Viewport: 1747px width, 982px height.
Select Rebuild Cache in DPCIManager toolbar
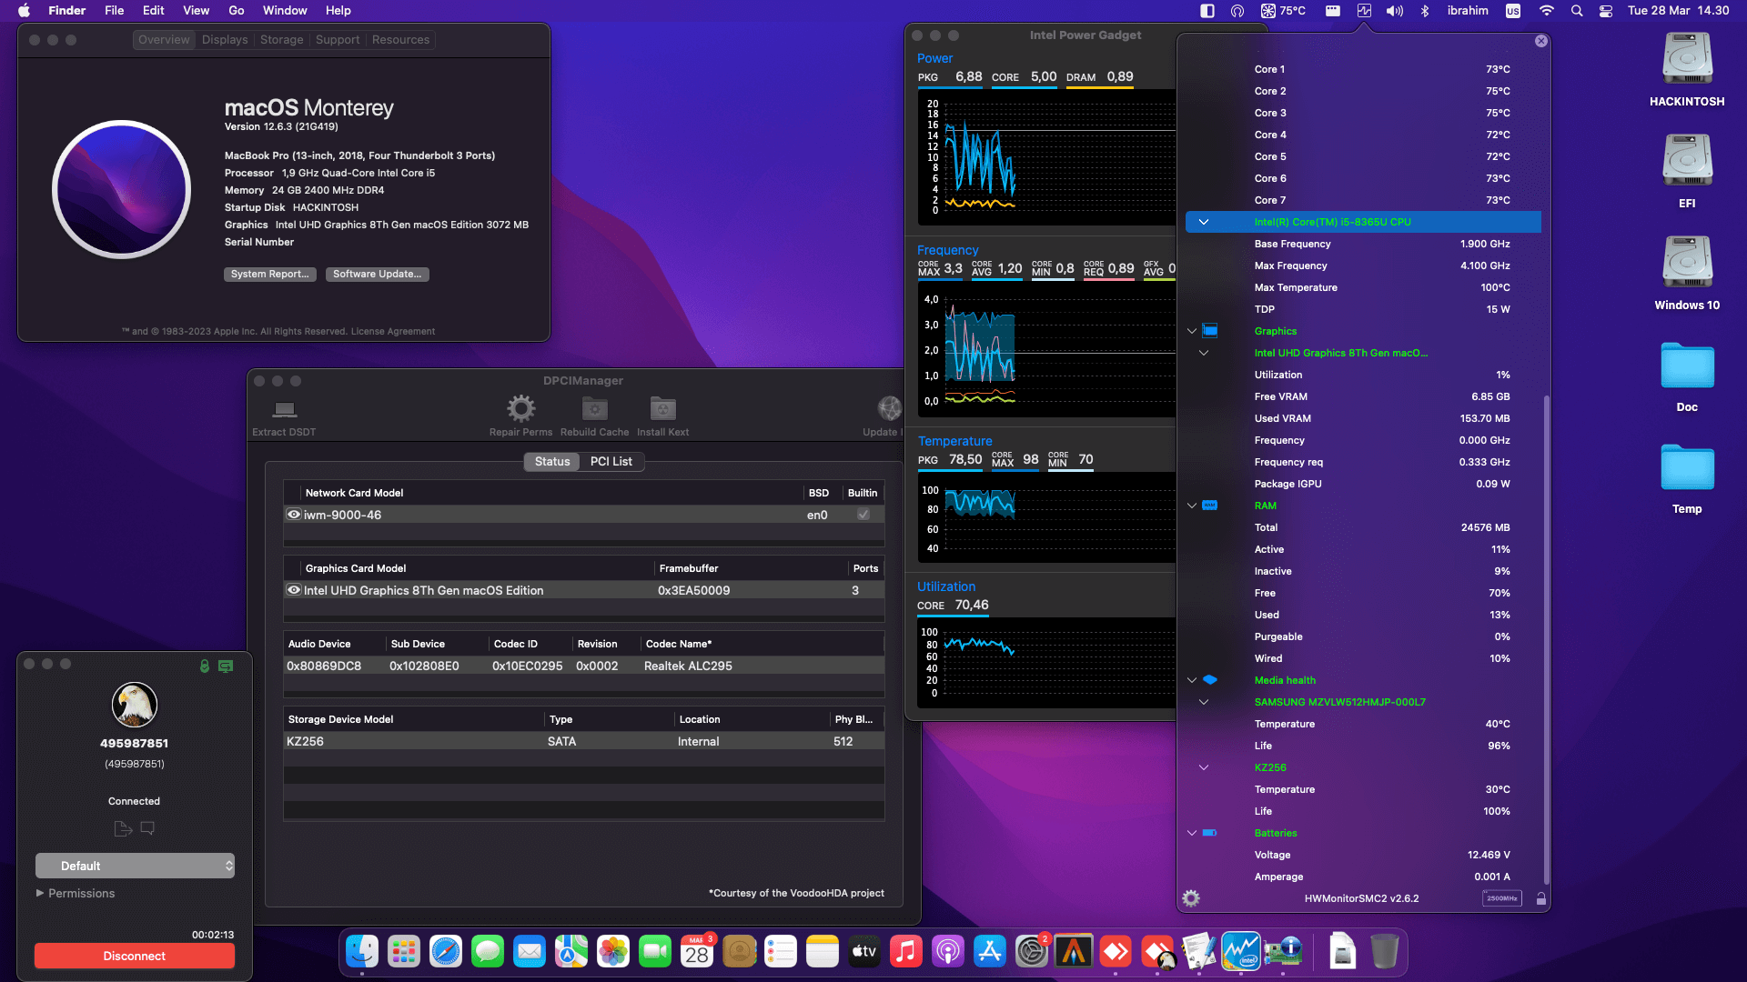(594, 414)
